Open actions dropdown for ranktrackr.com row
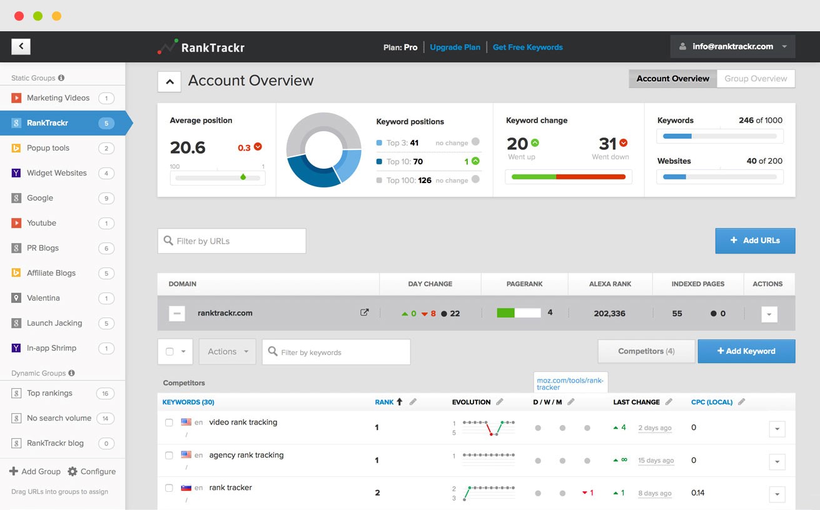Viewport: 820px width, 510px height. 769,314
